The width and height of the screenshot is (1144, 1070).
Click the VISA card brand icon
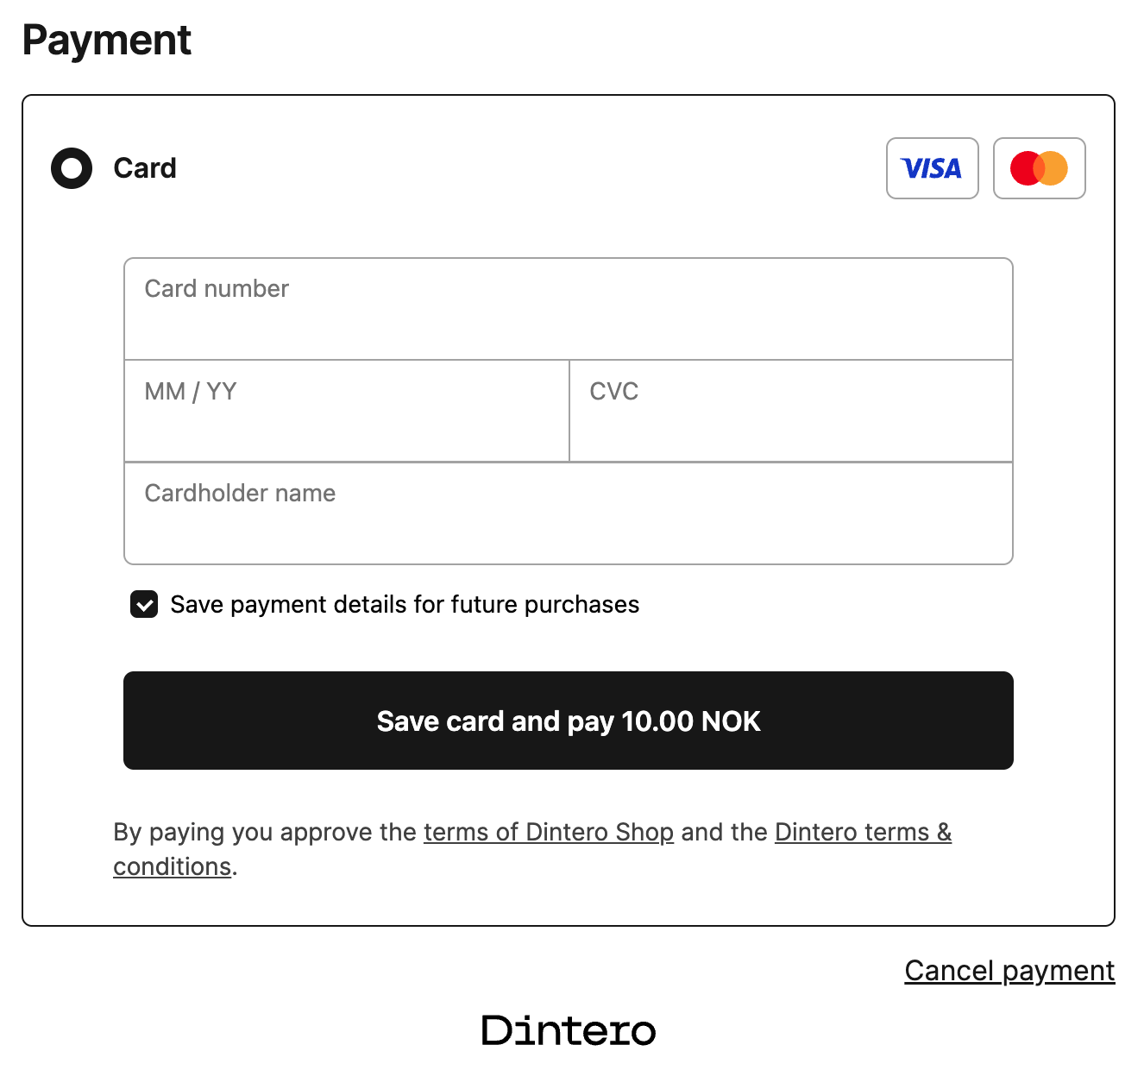pyautogui.click(x=932, y=168)
